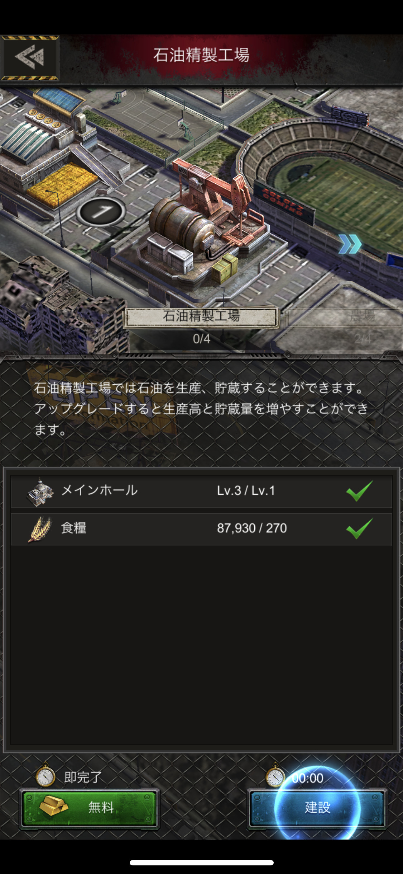
Task: Click the main hall green checkmark
Action: click(x=360, y=491)
